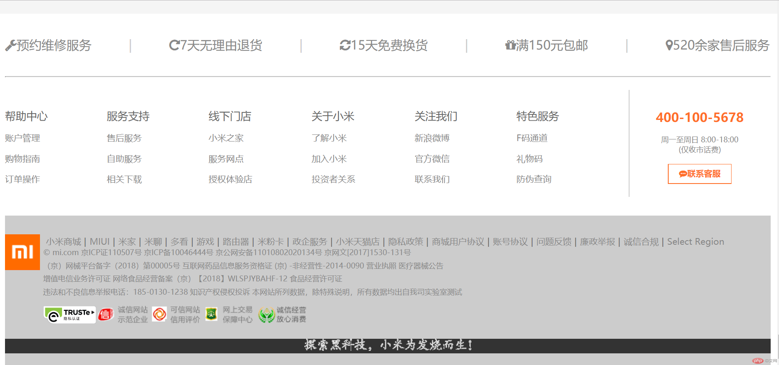
Task: Open 多看 footer link
Action: pos(179,242)
